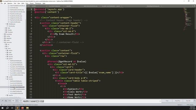Click profile folder icon in views
Image resolution: width=196 pixels, height=110 pixels.
pyautogui.click(x=7, y=77)
